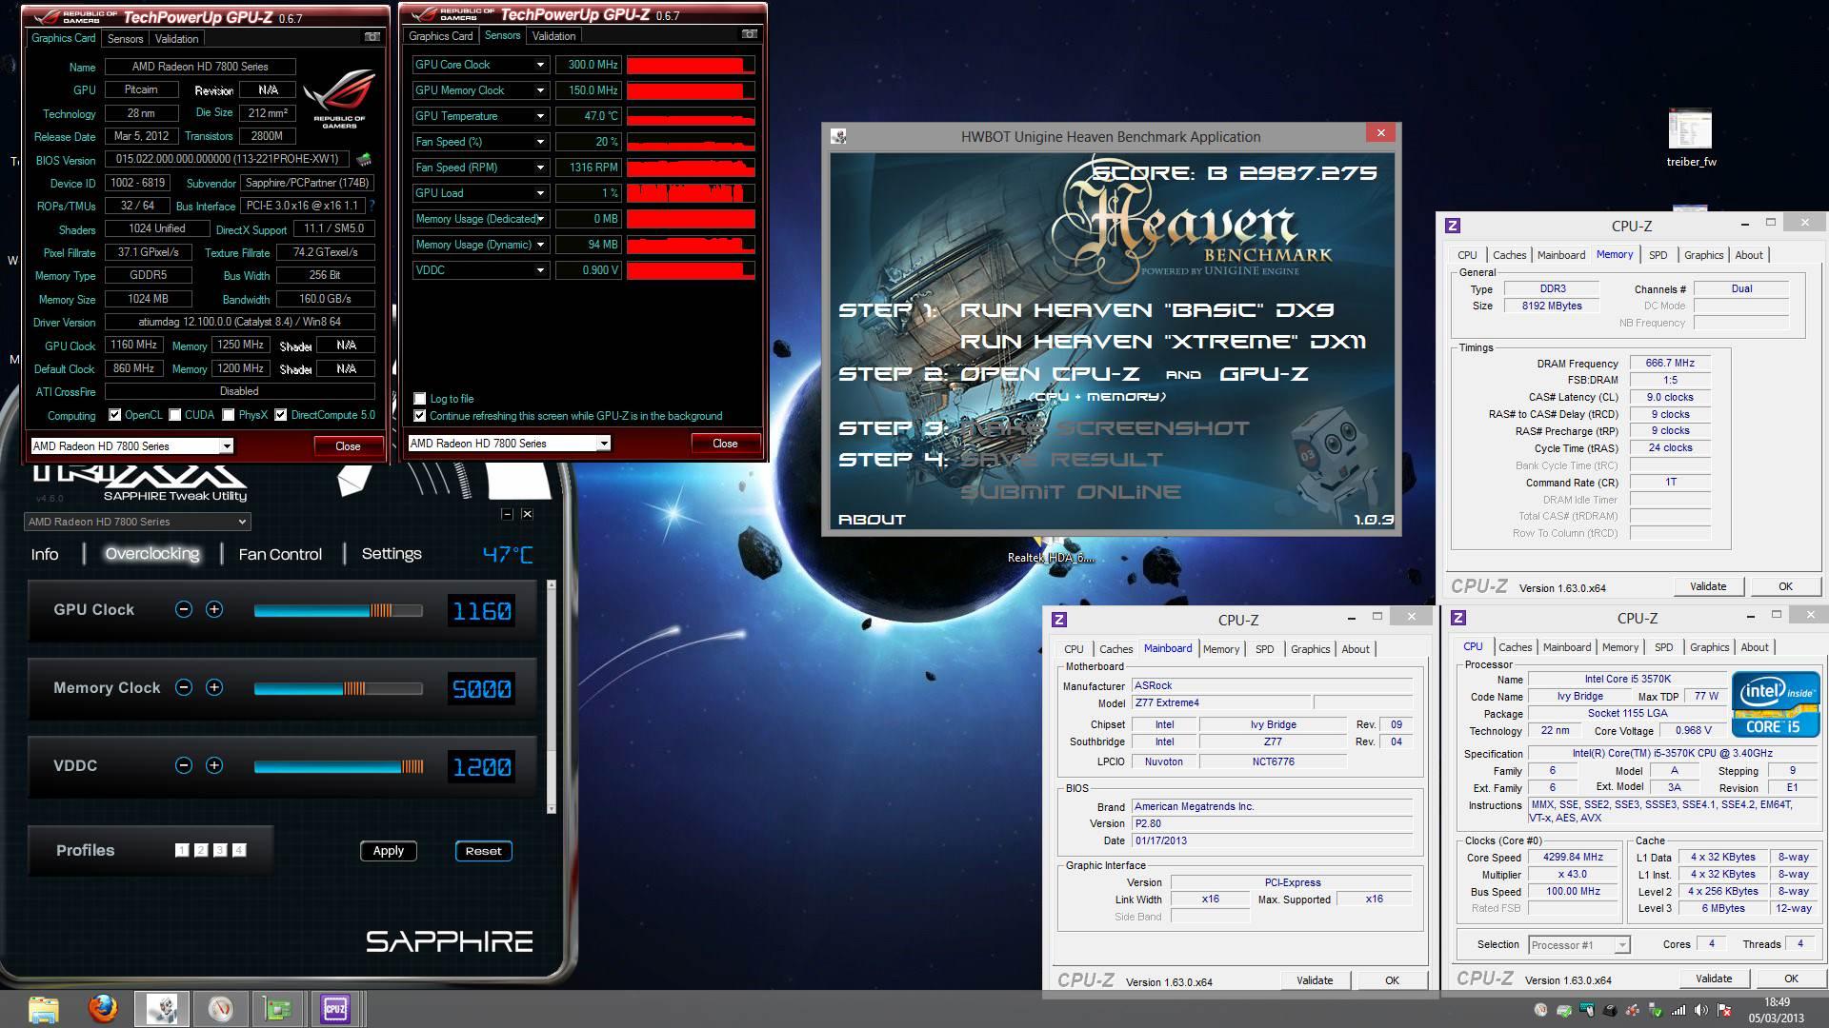Select TriXX profile slot 2
The height and width of the screenshot is (1028, 1829).
[x=201, y=850]
